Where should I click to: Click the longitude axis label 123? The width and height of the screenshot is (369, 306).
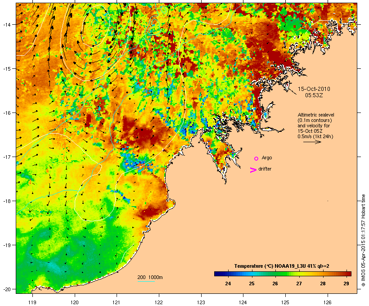click(x=201, y=302)
